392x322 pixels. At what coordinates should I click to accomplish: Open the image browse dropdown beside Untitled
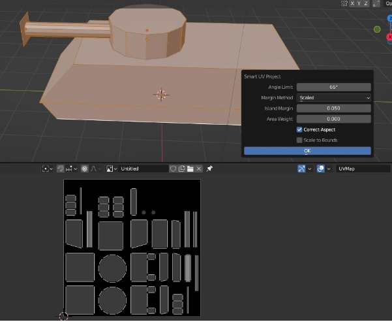pos(111,169)
